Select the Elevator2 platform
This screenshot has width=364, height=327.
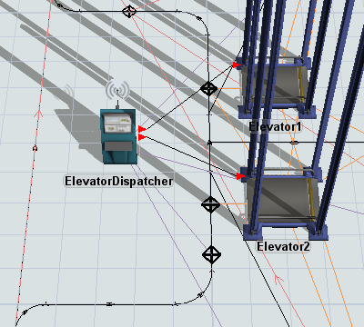(x=284, y=203)
